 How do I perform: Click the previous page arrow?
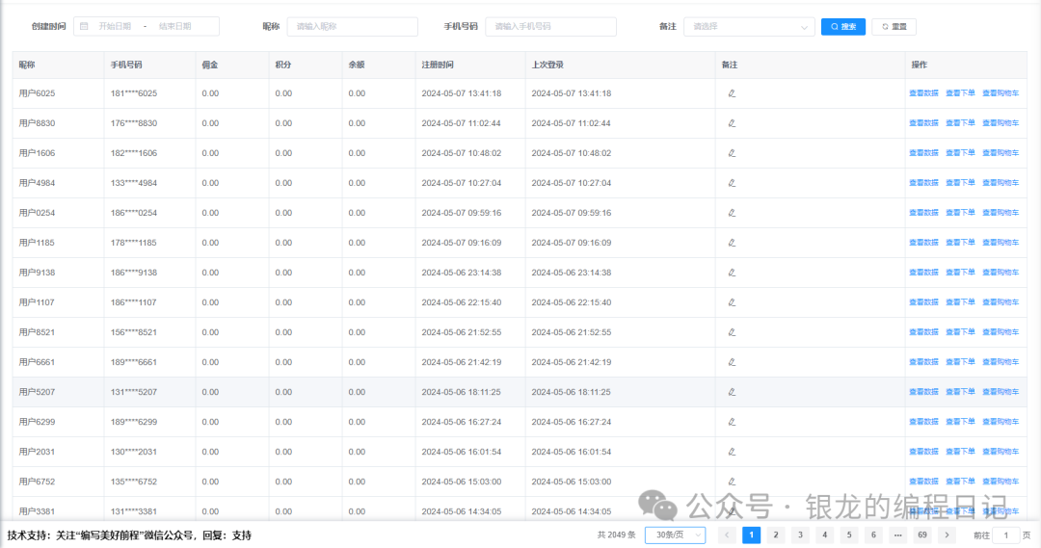coord(727,535)
